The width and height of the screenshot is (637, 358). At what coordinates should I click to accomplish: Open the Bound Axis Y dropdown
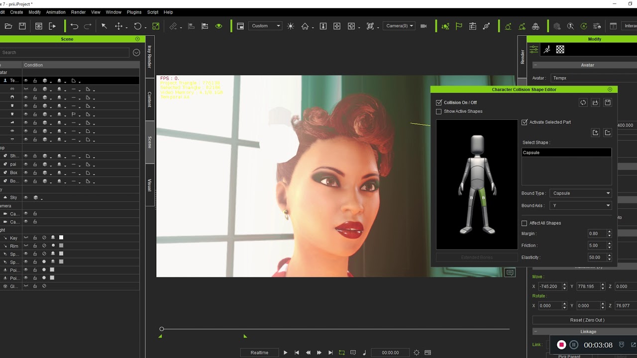point(581,205)
